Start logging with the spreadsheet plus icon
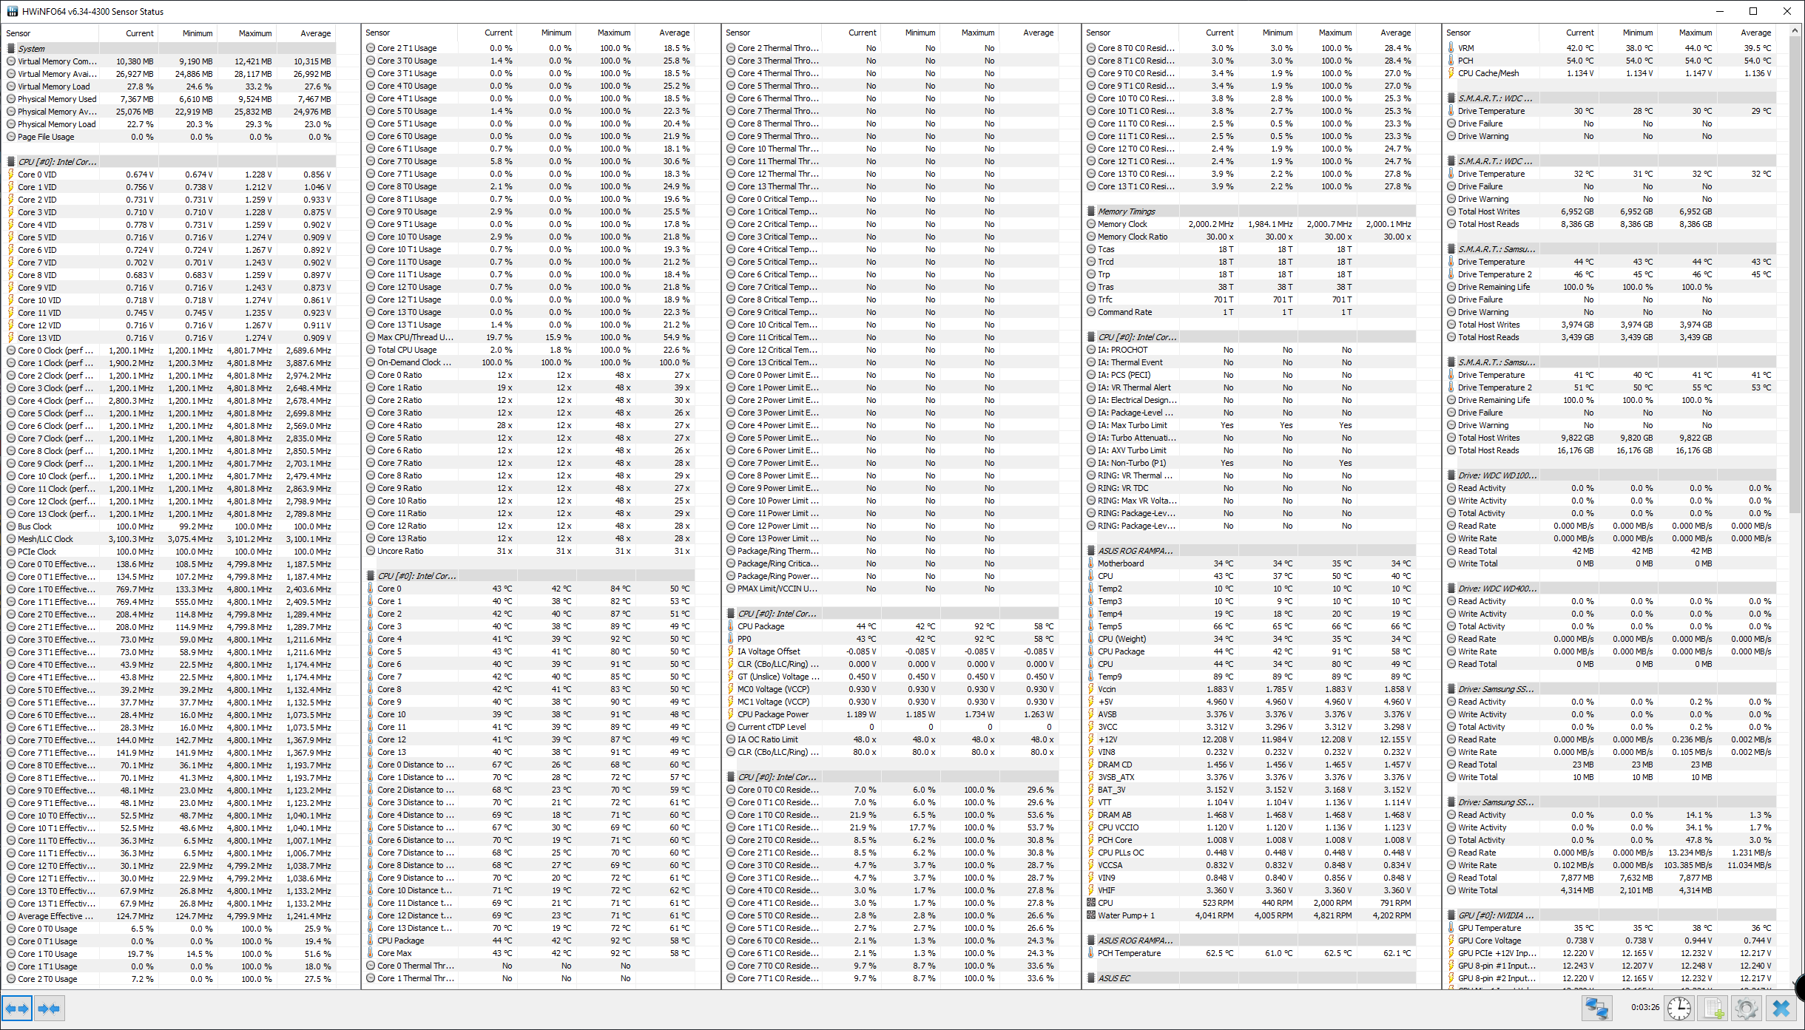1805x1030 pixels. click(1713, 1009)
